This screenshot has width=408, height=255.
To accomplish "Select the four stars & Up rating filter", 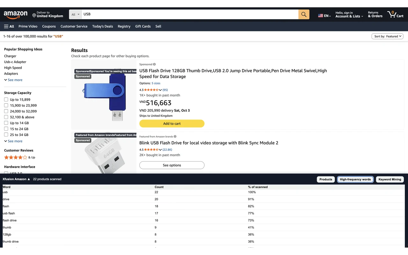I will tap(20, 157).
